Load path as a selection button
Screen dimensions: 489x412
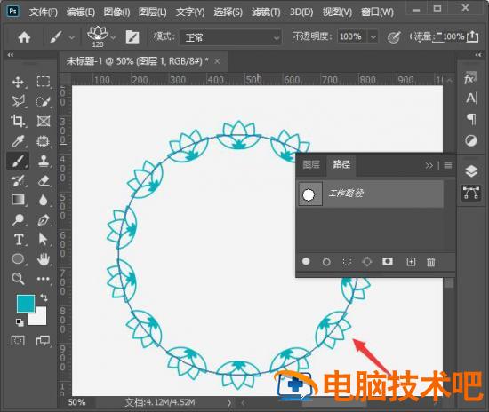tap(347, 262)
